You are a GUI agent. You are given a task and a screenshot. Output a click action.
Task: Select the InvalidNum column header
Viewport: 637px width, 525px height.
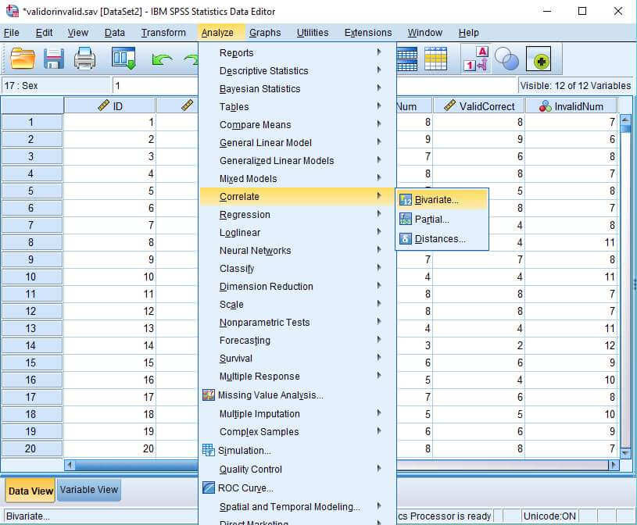point(571,106)
